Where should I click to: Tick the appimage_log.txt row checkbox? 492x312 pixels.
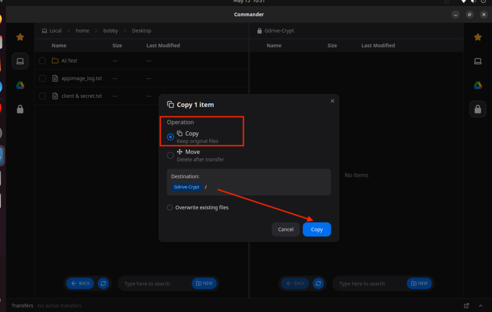point(42,78)
